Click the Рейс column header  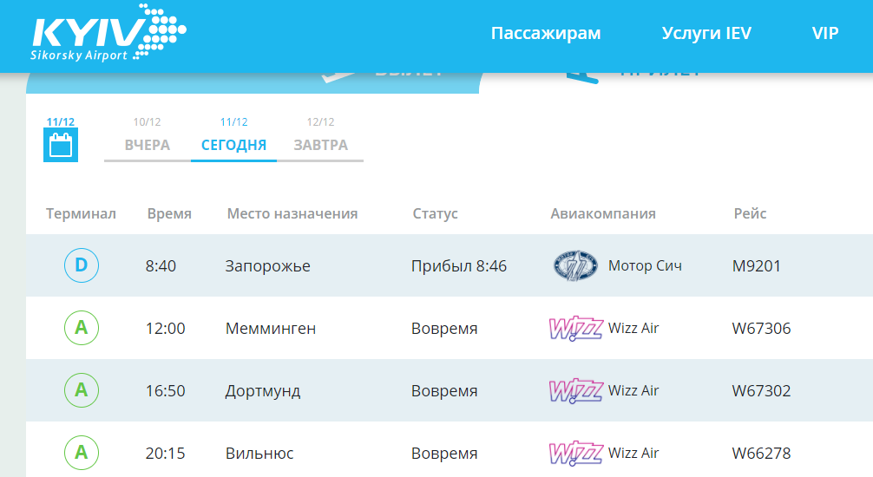coord(750,213)
